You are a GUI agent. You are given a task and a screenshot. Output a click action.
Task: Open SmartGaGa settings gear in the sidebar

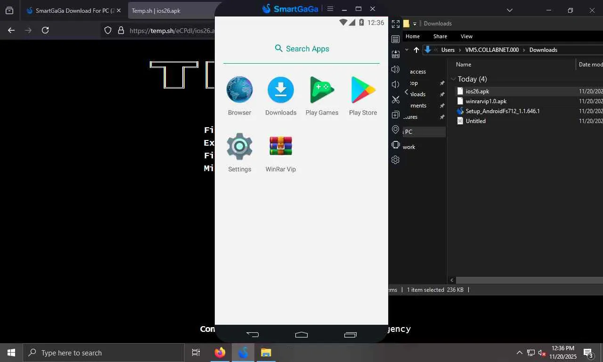(x=396, y=160)
